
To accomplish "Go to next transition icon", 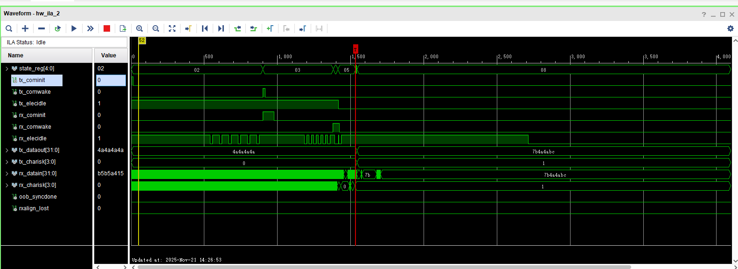I will click(254, 28).
